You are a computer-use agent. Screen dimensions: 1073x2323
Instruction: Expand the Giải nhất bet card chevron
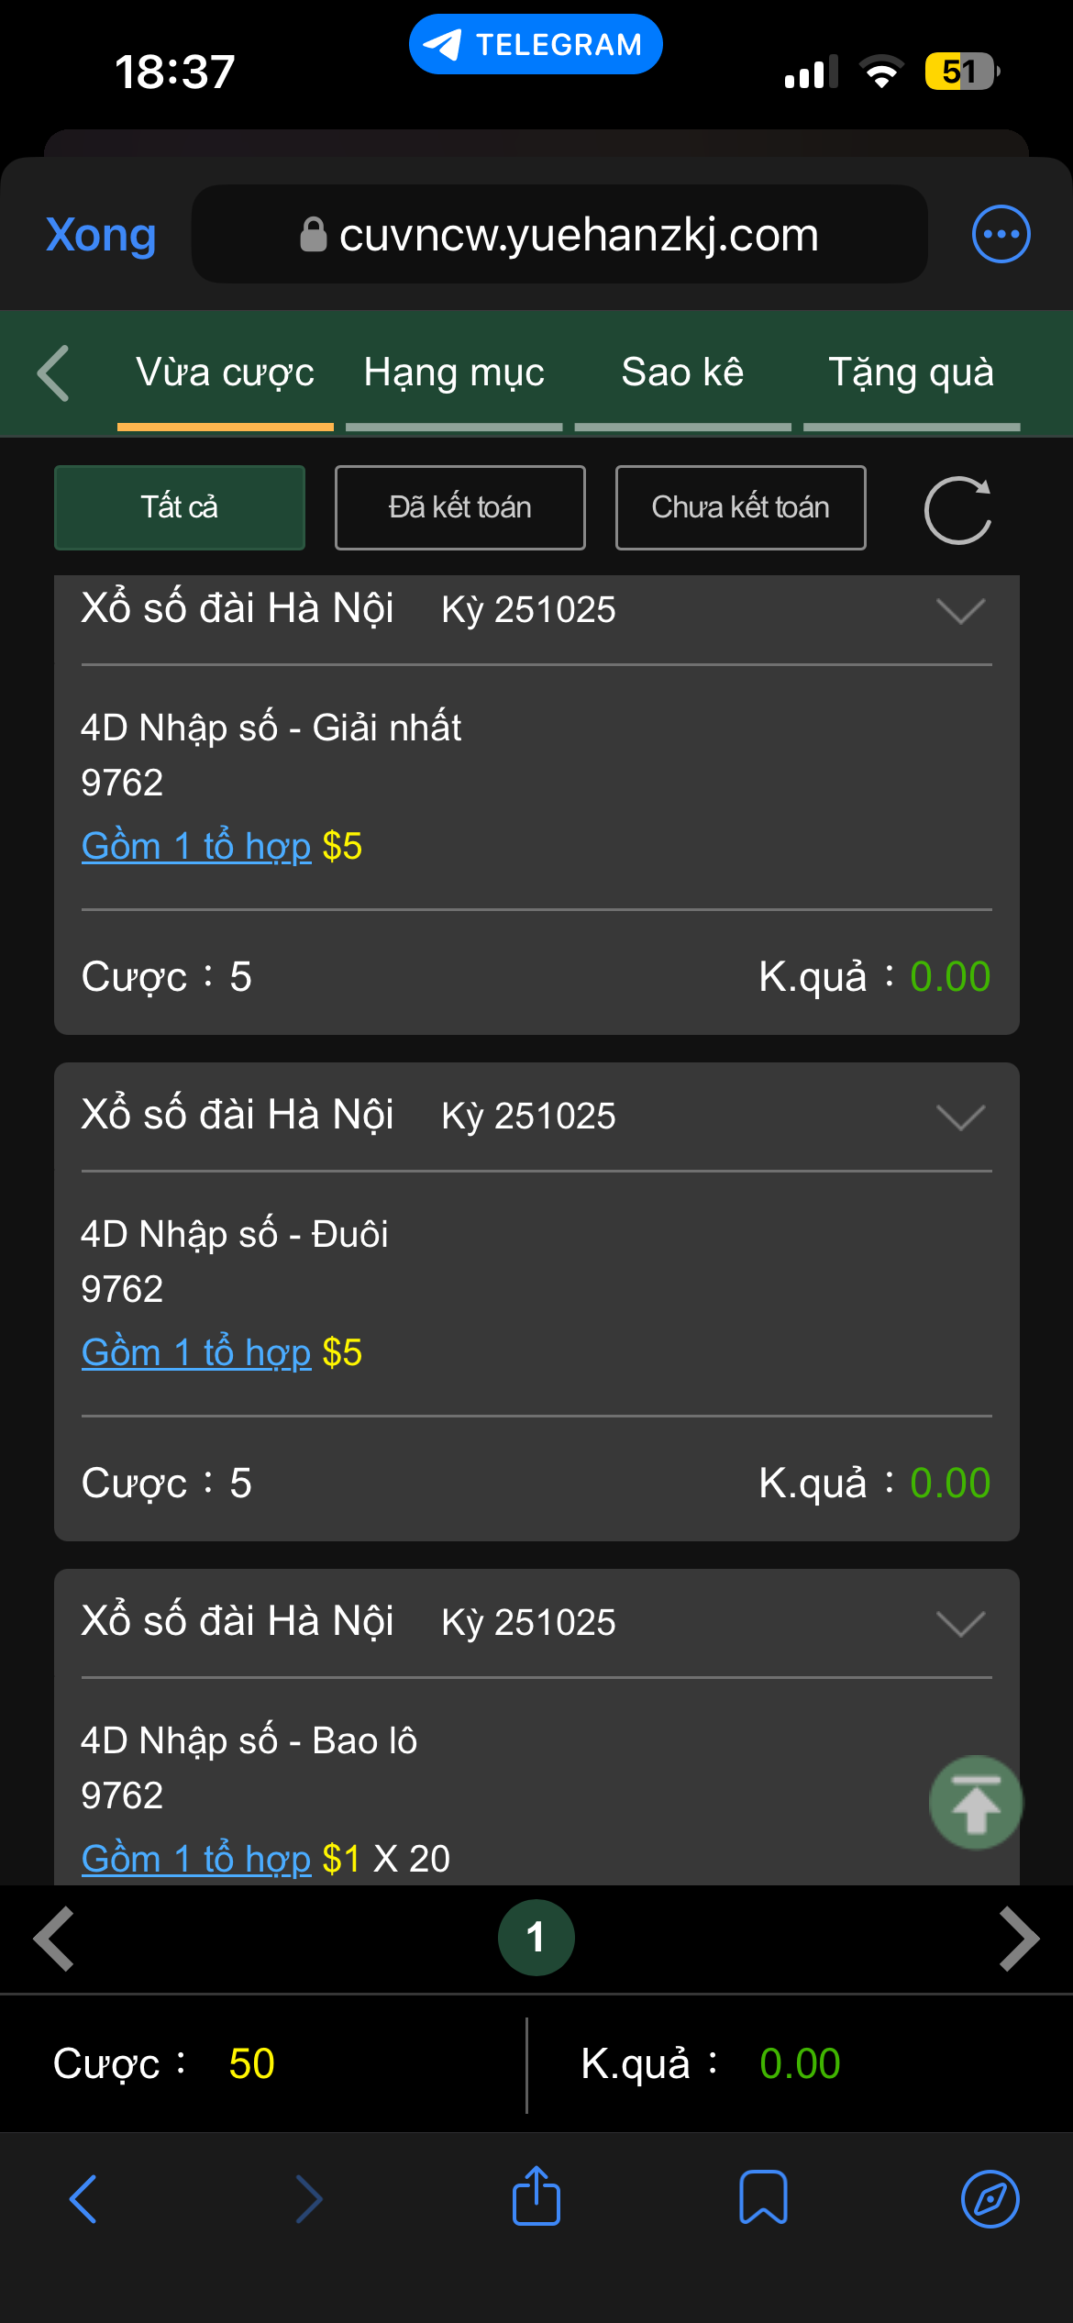point(960,611)
